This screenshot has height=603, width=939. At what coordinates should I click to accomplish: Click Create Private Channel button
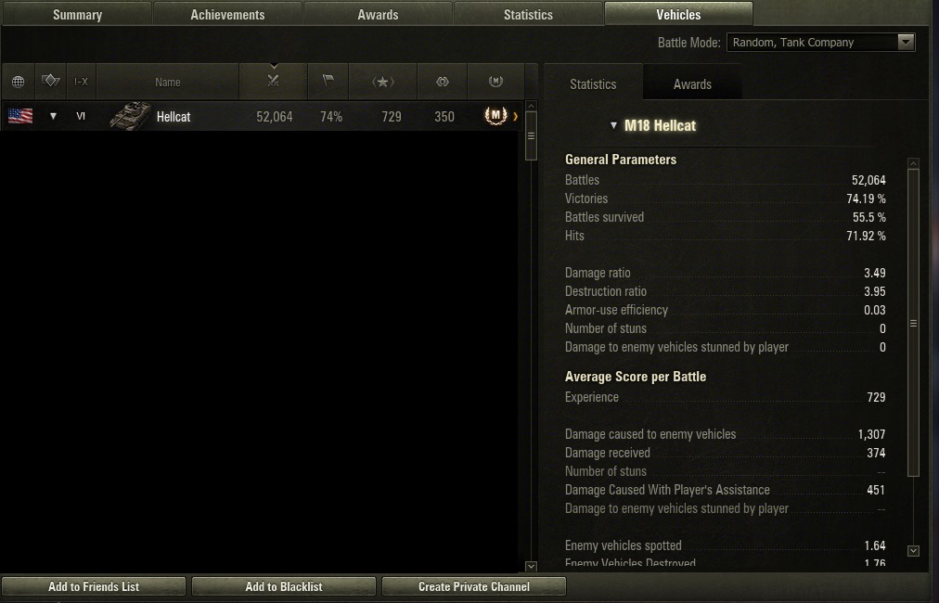(474, 587)
